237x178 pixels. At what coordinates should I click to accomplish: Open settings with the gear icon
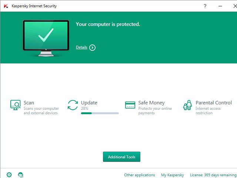(x=9, y=175)
